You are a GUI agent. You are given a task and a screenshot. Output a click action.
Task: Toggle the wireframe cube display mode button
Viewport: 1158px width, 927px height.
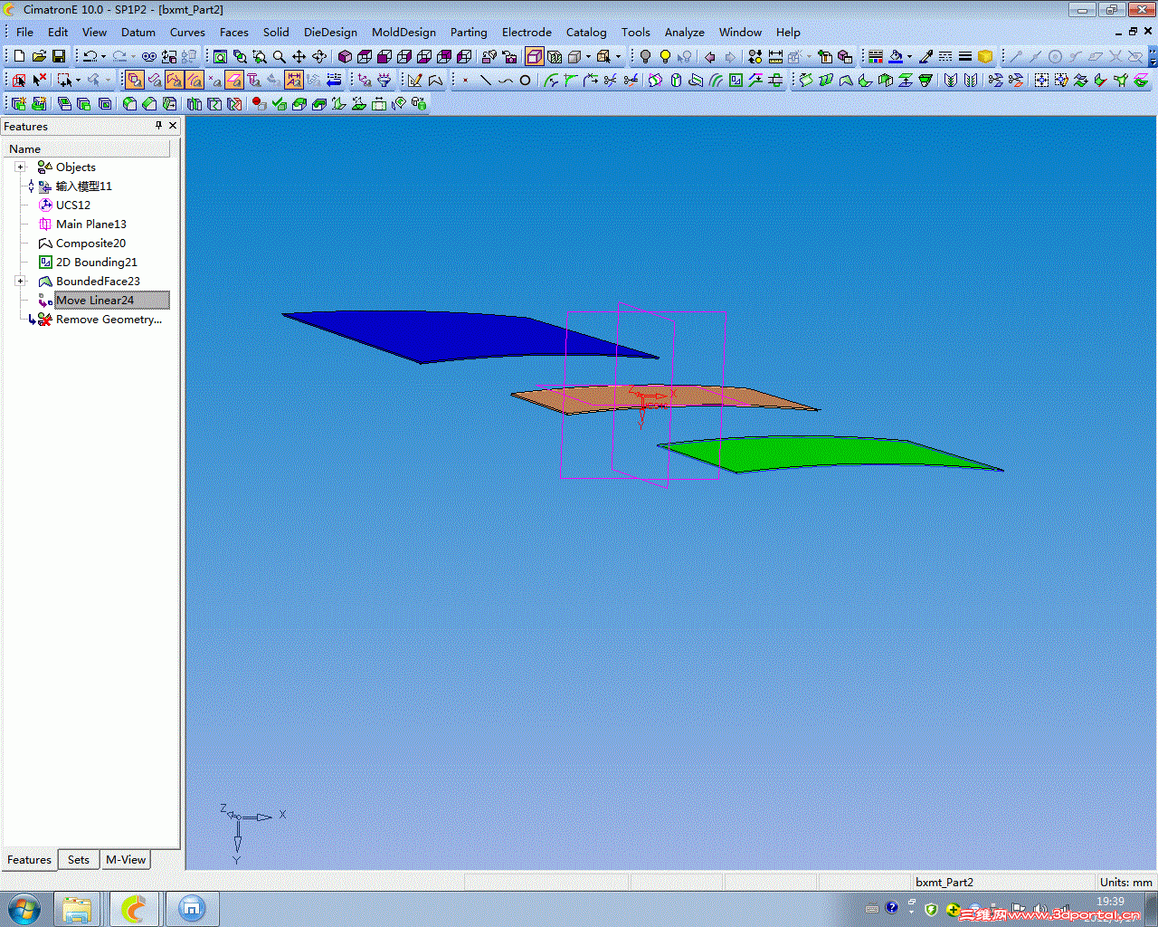coord(535,56)
